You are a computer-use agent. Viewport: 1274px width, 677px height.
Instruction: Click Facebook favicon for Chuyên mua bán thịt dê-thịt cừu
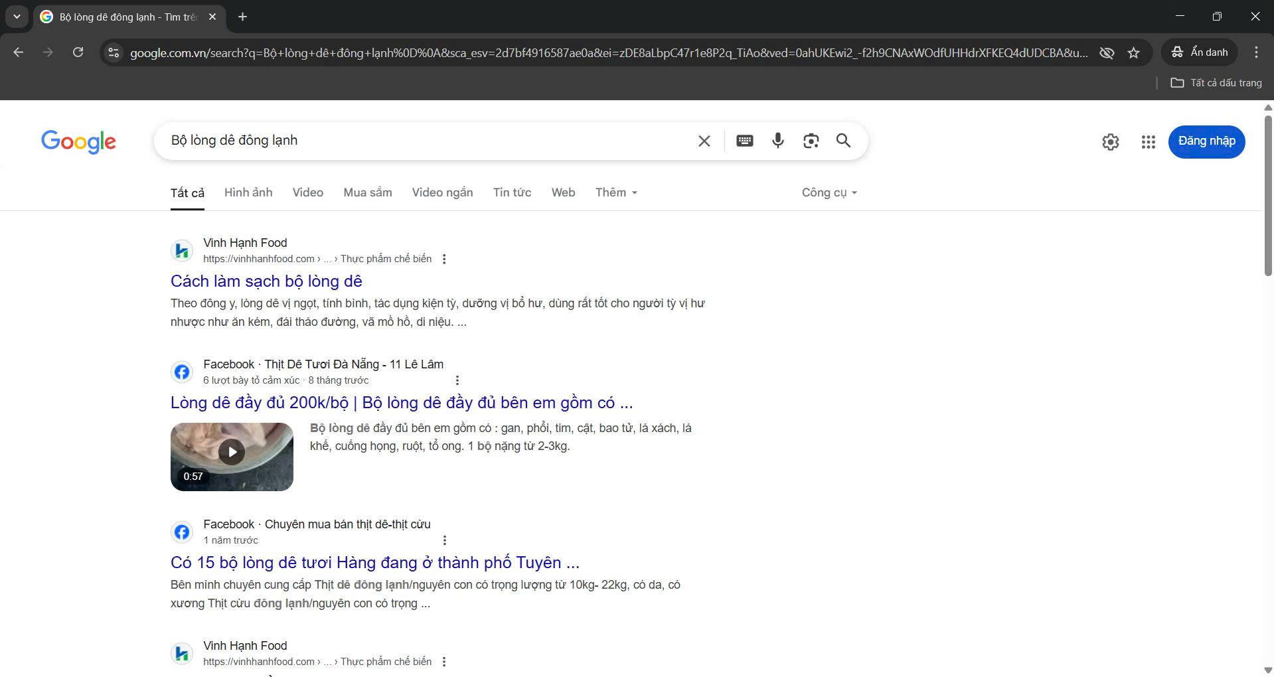(181, 532)
